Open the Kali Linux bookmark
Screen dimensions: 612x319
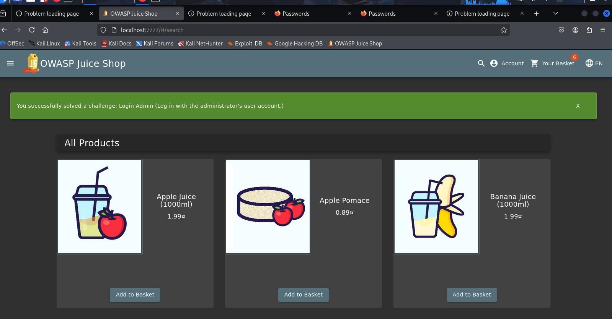tap(44, 44)
